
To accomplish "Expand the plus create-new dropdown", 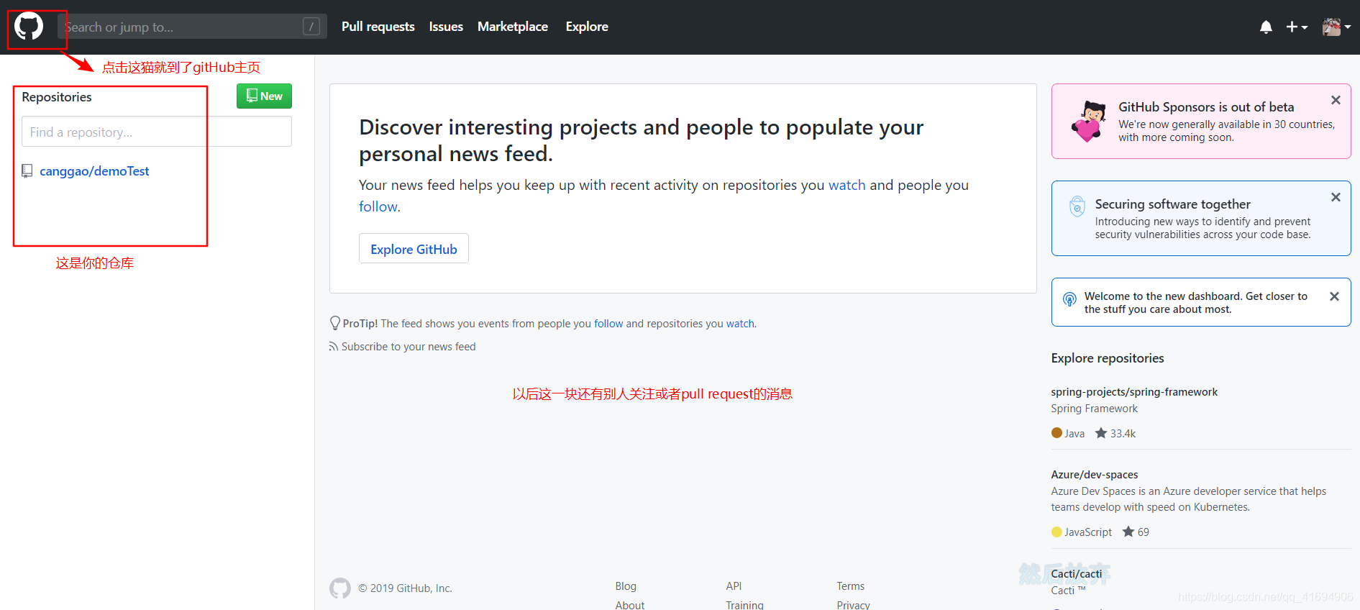I will [1297, 27].
